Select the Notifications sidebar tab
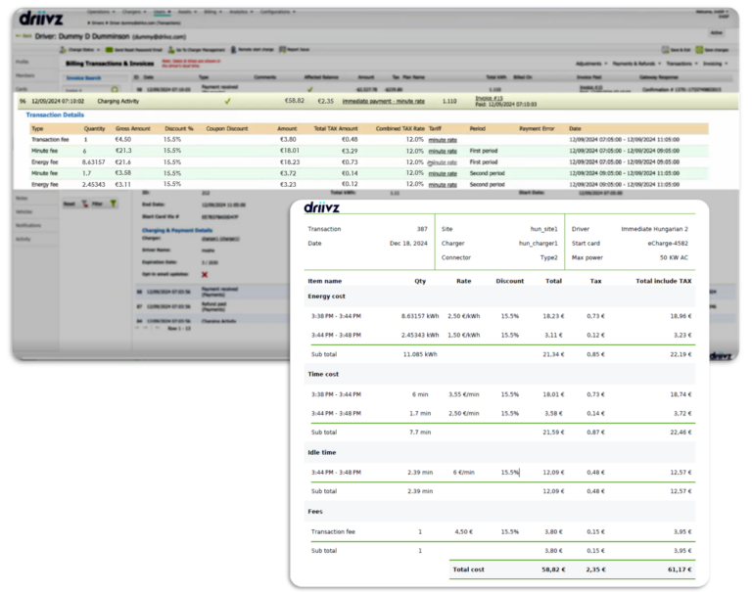 (28, 225)
